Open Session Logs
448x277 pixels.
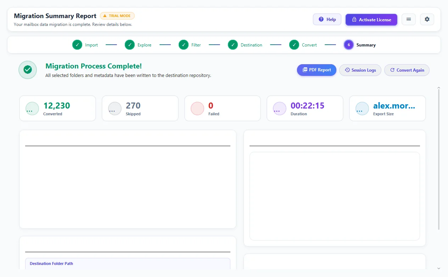tap(360, 70)
